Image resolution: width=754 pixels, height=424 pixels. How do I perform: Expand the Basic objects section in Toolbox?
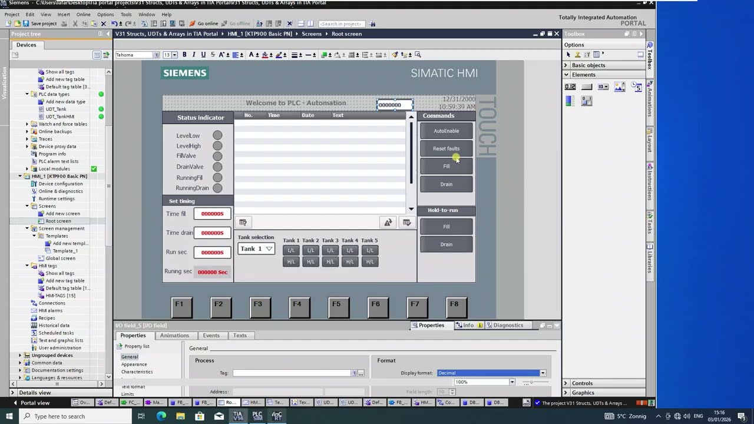[x=566, y=65]
